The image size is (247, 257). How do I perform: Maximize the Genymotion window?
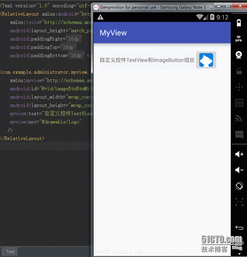pyautogui.click(x=228, y=6)
